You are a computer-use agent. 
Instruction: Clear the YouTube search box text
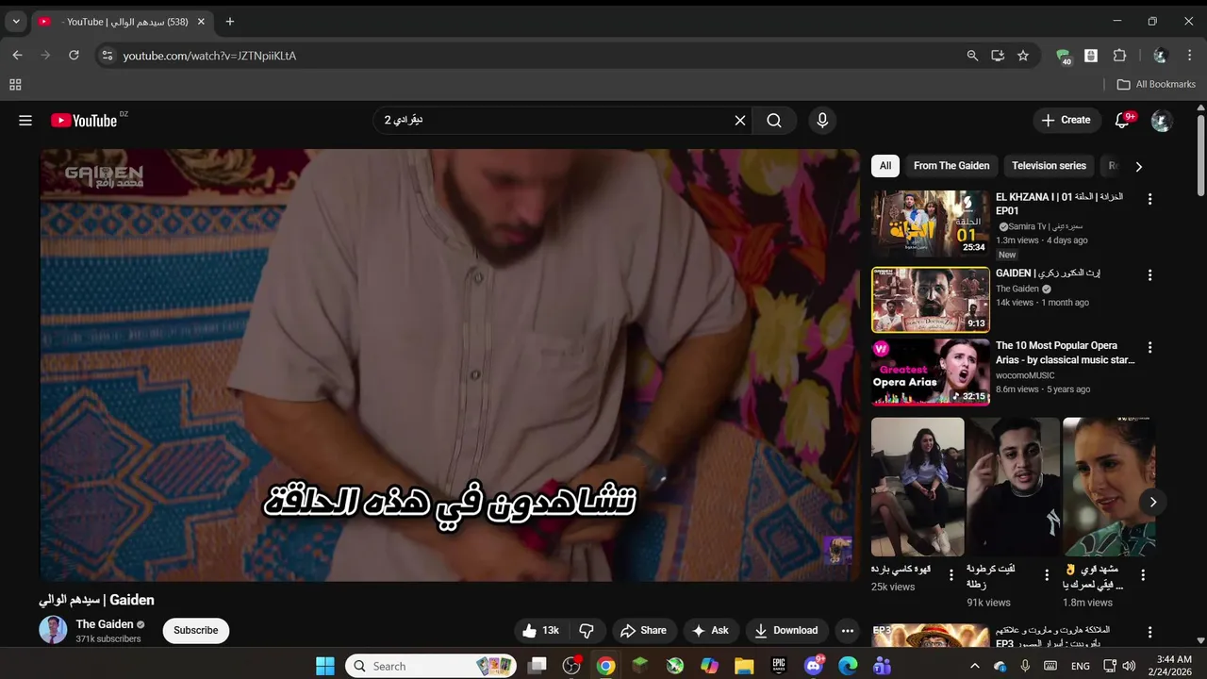(740, 121)
